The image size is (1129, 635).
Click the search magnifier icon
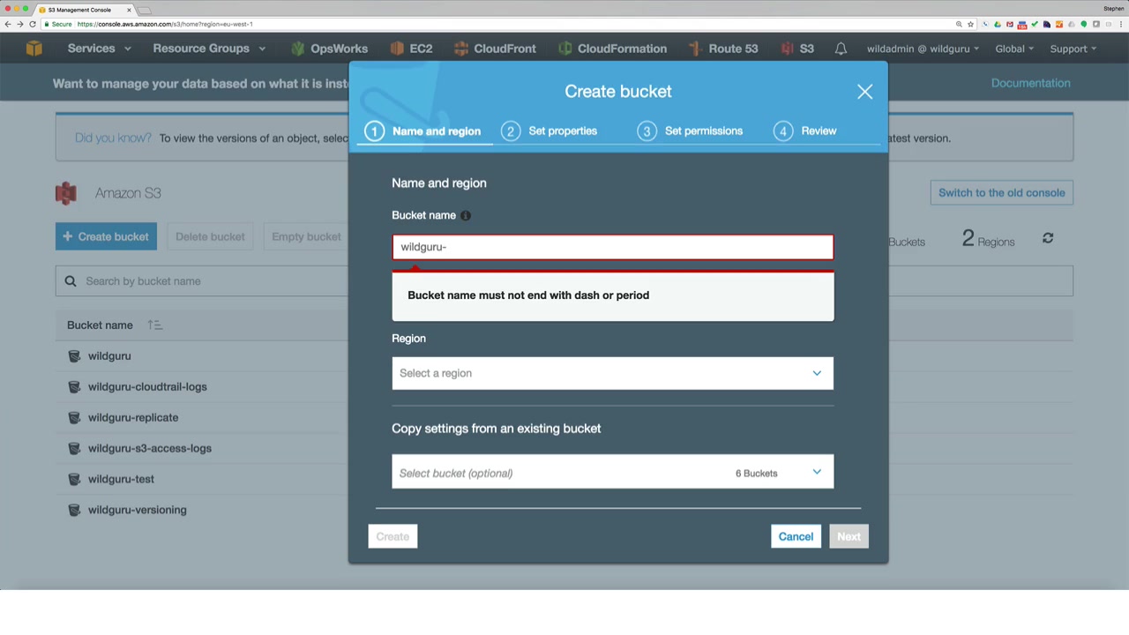(71, 281)
